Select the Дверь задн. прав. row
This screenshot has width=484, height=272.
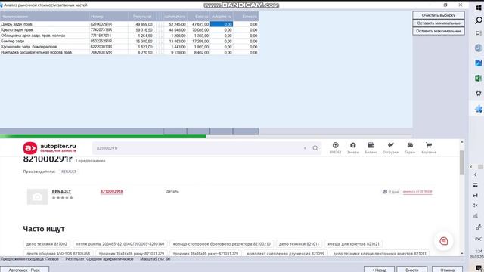[x=129, y=24]
